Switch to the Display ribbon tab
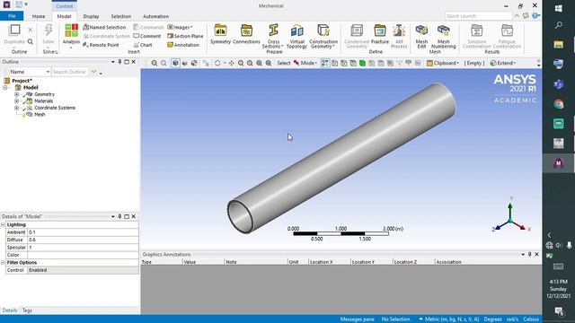The height and width of the screenshot is (323, 575). click(91, 16)
